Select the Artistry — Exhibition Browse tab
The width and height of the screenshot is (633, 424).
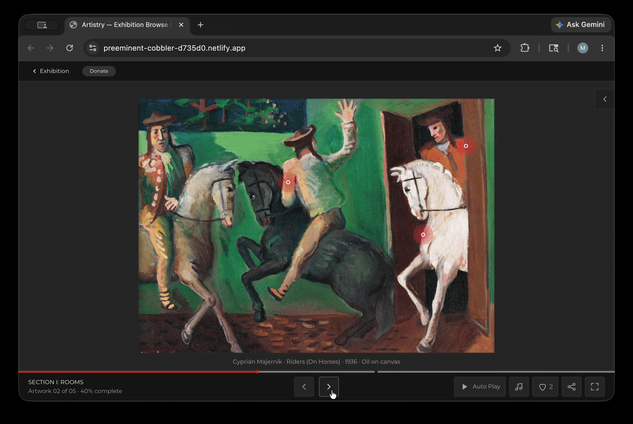127,25
